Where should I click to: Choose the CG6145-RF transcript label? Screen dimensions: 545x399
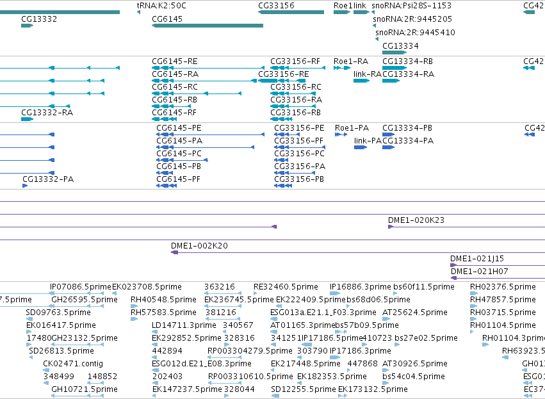[x=174, y=113]
